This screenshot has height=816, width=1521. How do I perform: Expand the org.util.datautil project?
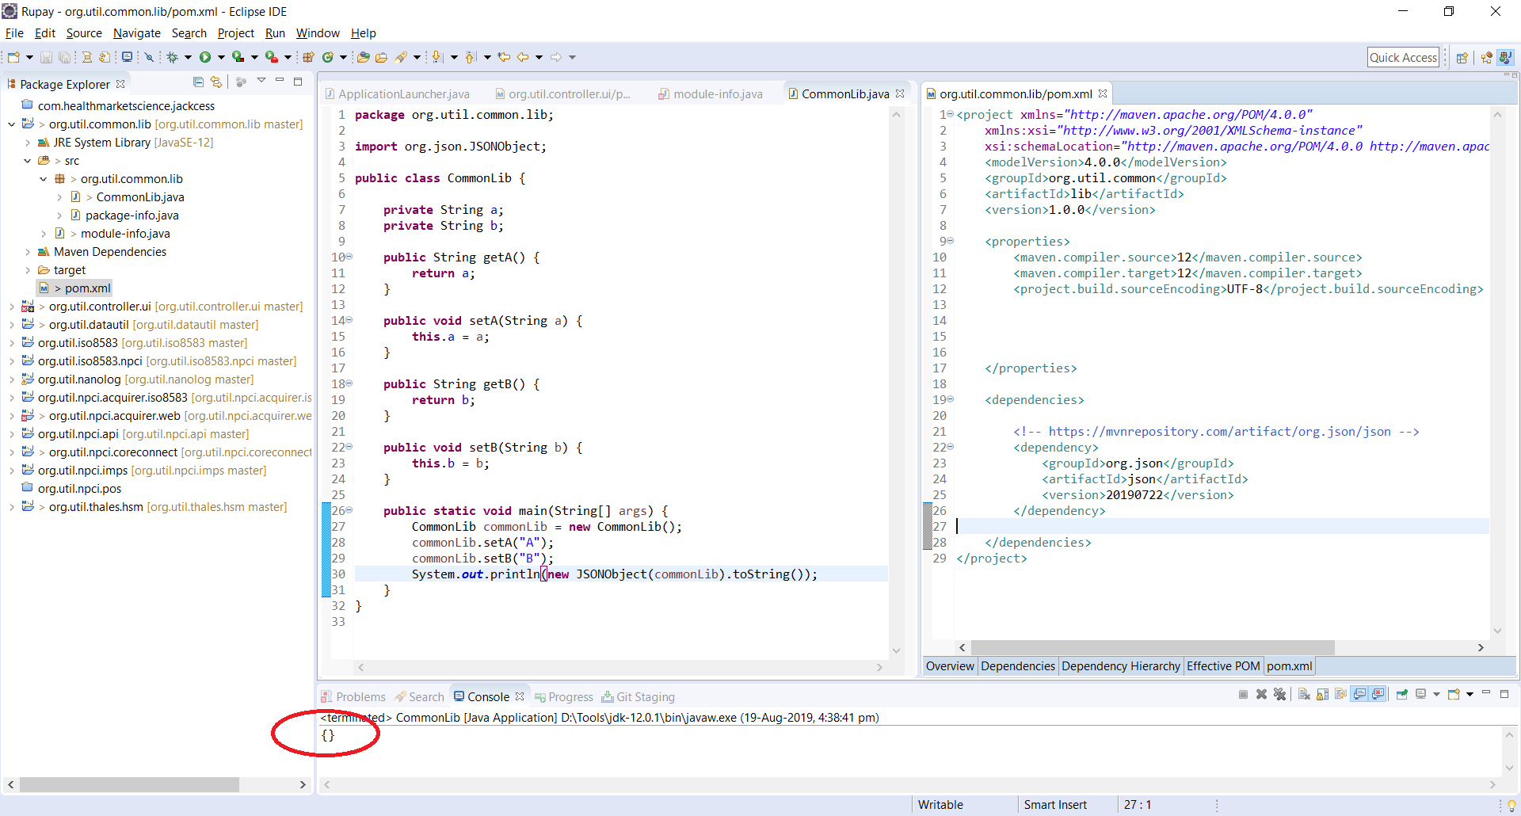[12, 325]
